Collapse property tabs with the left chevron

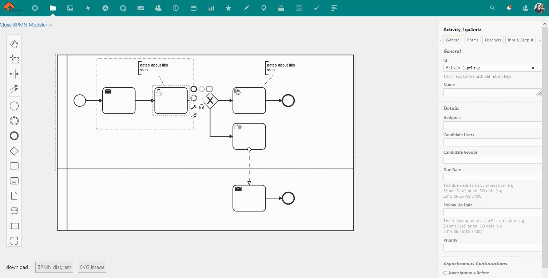pyautogui.click(x=441, y=40)
